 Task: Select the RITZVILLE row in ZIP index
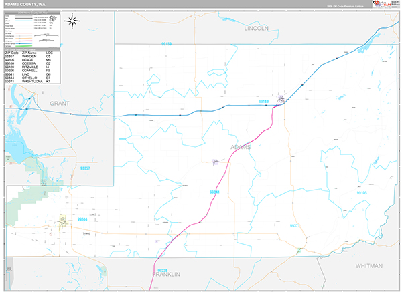point(32,67)
